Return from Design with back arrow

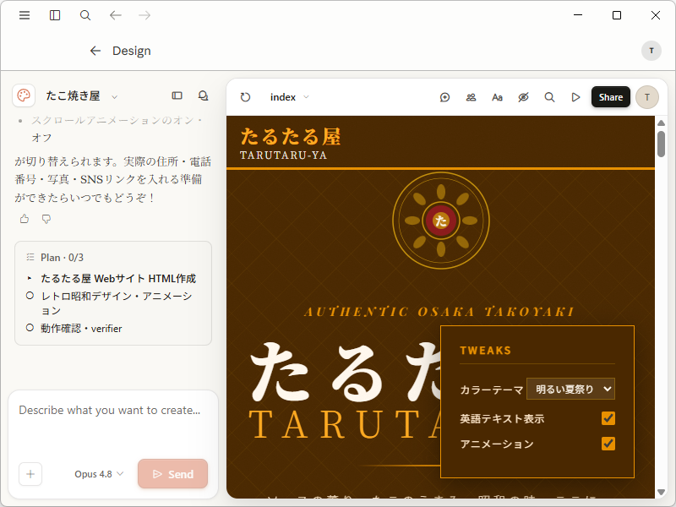click(x=95, y=51)
